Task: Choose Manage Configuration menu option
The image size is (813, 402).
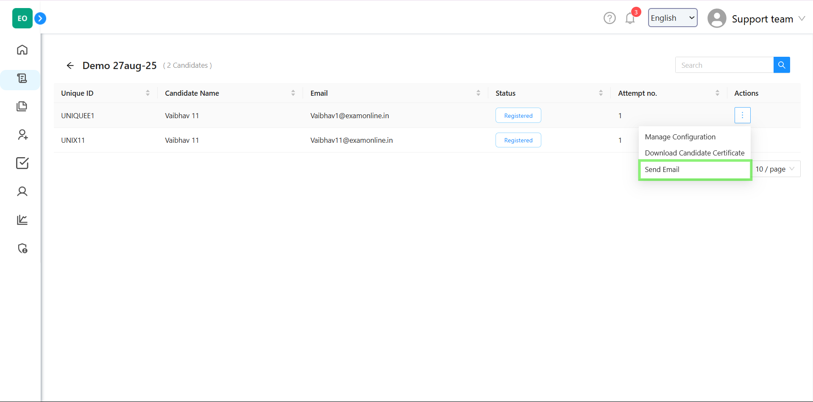Action: (x=680, y=137)
